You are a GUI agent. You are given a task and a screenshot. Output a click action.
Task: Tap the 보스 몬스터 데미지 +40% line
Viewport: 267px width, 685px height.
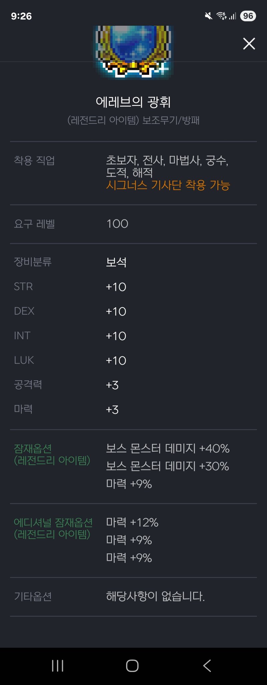168,448
